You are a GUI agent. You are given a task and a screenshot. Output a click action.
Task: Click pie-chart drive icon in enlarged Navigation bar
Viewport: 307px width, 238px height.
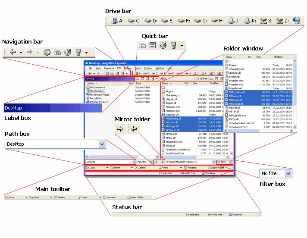pyautogui.click(x=68, y=52)
